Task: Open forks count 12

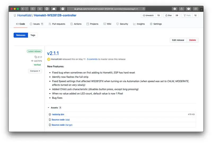Action: pyautogui.click(x=195, y=15)
